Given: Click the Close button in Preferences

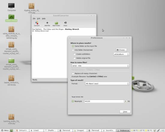Looking at the screenshot, I should click(x=125, y=112).
